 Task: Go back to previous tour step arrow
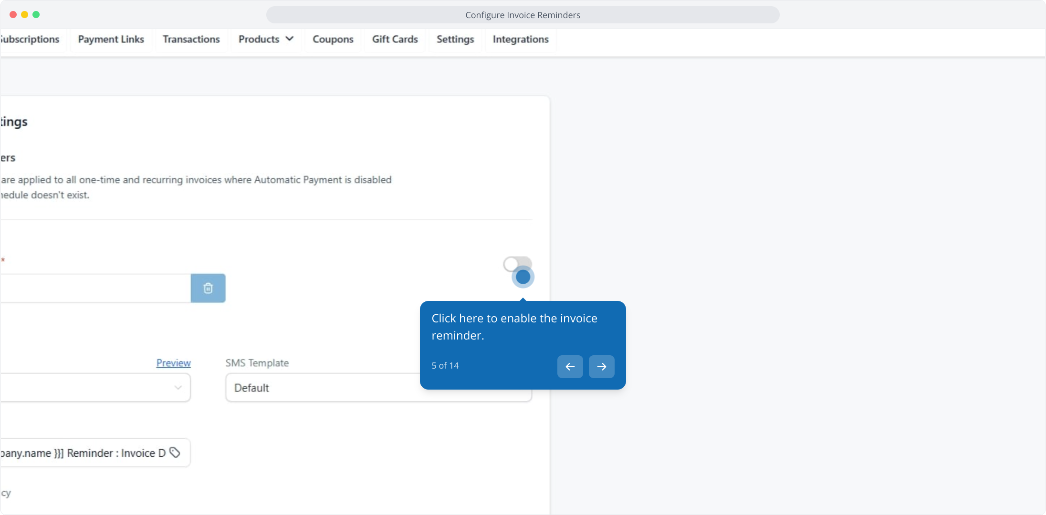pos(570,367)
